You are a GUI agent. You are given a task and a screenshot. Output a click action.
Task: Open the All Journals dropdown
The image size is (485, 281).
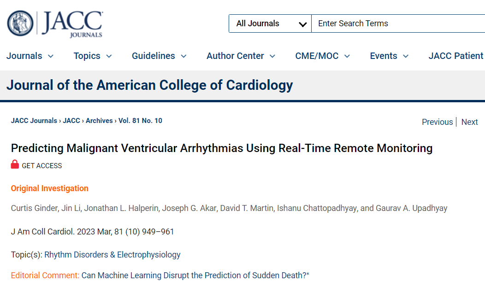tap(270, 23)
